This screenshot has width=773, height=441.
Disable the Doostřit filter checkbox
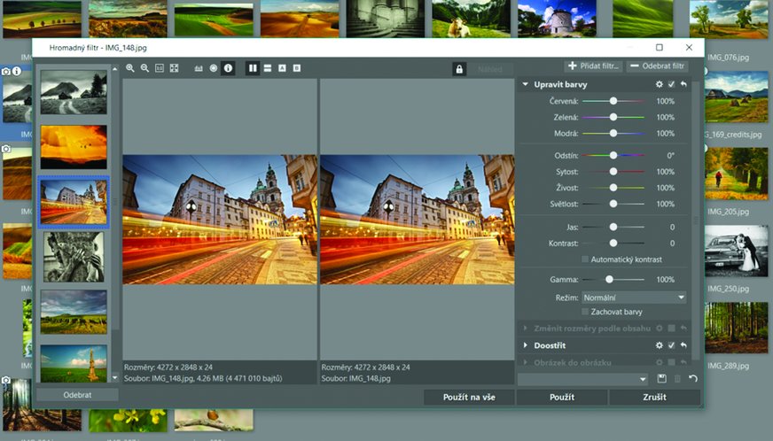click(x=671, y=345)
